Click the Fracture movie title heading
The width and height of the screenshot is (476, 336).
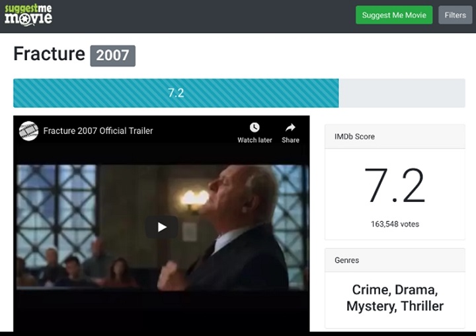click(50, 54)
